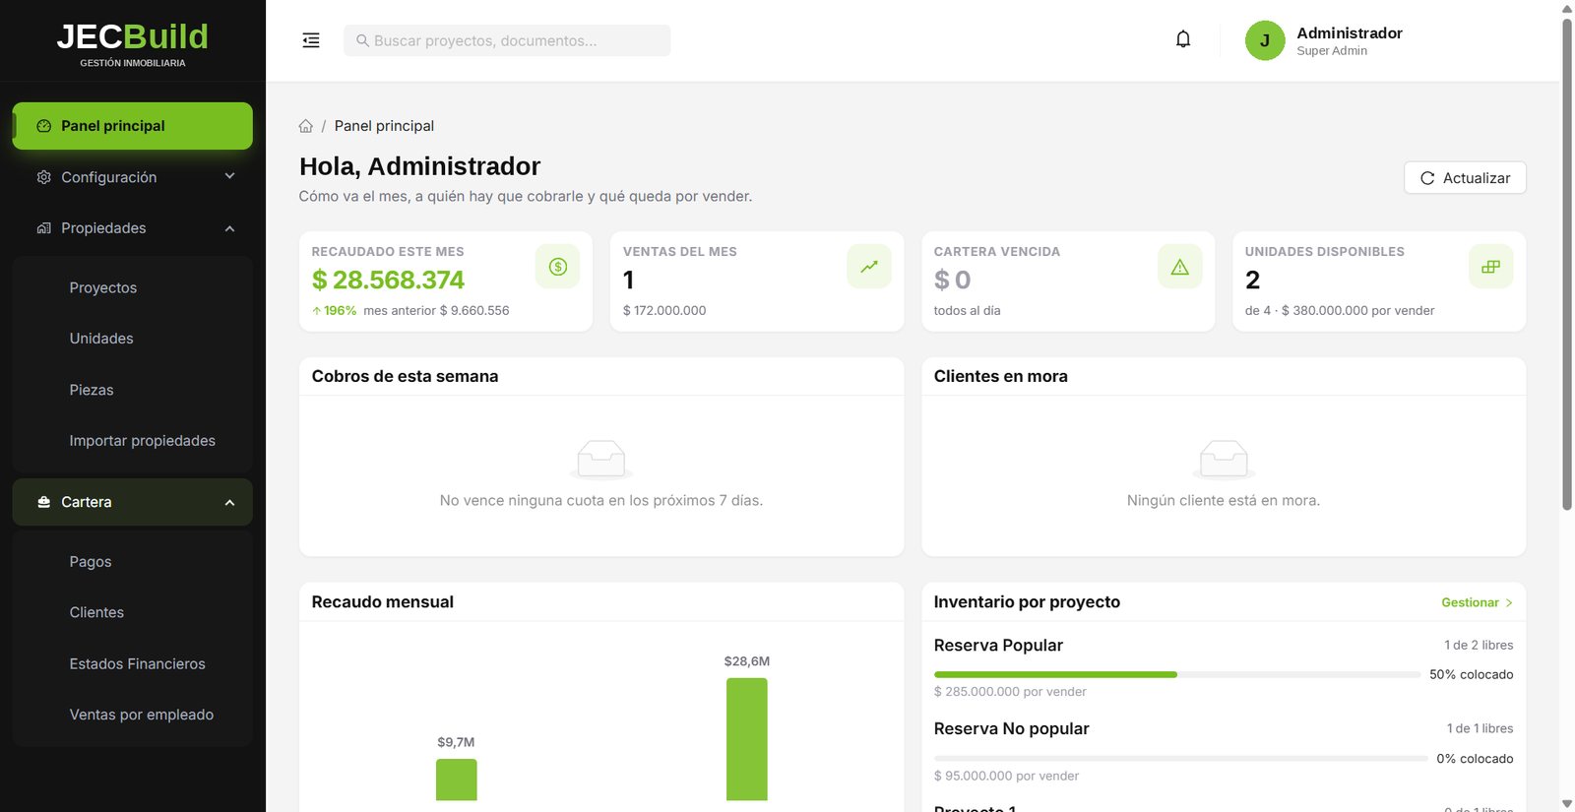Screen dimensions: 1575x812
Task: Click the Panel principal dashboard icon
Action: click(x=44, y=126)
